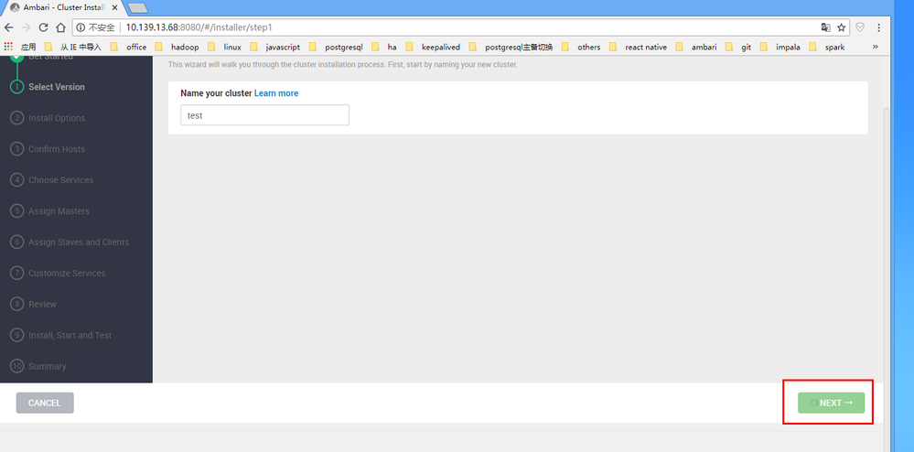This screenshot has height=452, width=914.
Task: Go to Install, Start and Test step
Action: 70,336
